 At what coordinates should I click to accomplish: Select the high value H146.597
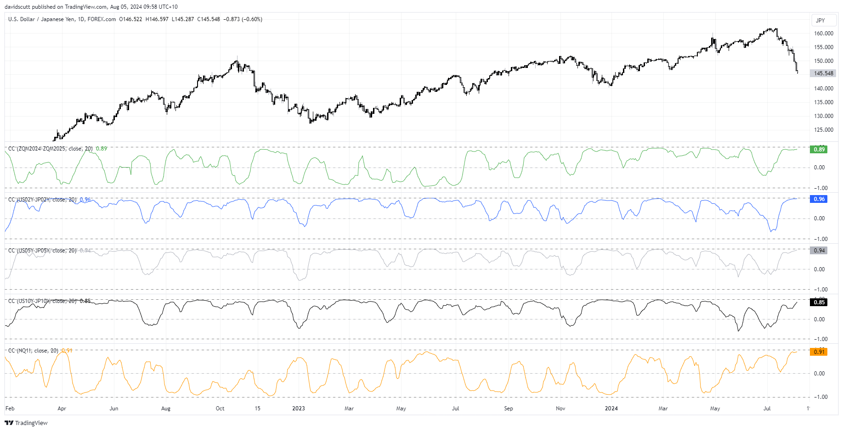[x=157, y=19]
